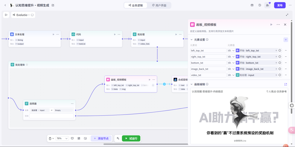Open the mouse interaction mode dropdown
Screen dimensions: 295x147
(51, 138)
